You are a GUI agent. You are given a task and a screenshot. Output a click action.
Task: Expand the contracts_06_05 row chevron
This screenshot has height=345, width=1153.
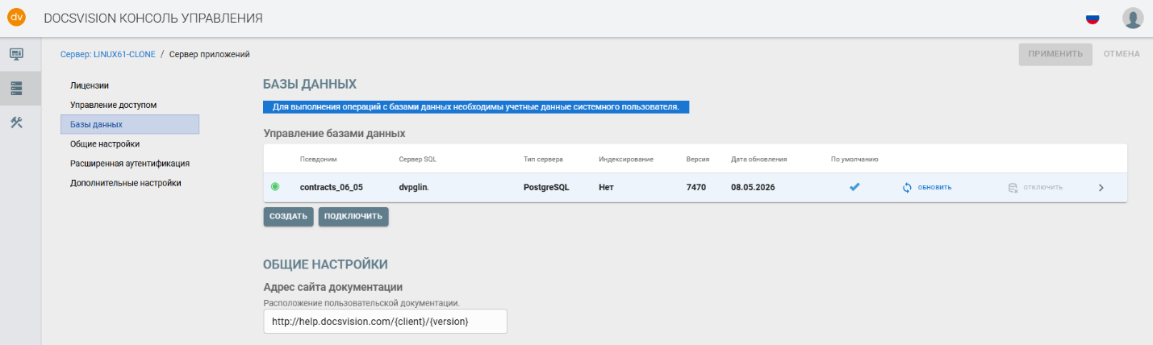tap(1101, 187)
